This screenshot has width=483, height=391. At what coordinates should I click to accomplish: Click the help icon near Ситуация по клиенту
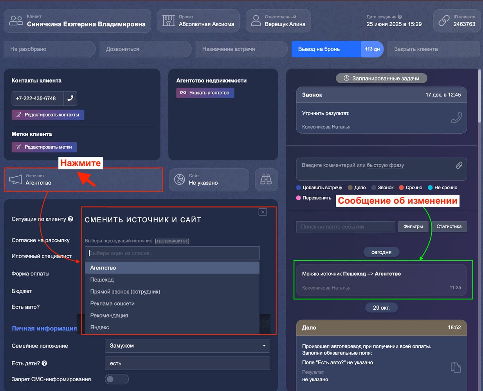click(x=70, y=219)
